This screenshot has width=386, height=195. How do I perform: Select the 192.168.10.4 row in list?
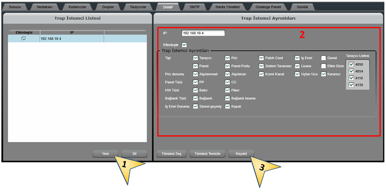pyautogui.click(x=71, y=39)
